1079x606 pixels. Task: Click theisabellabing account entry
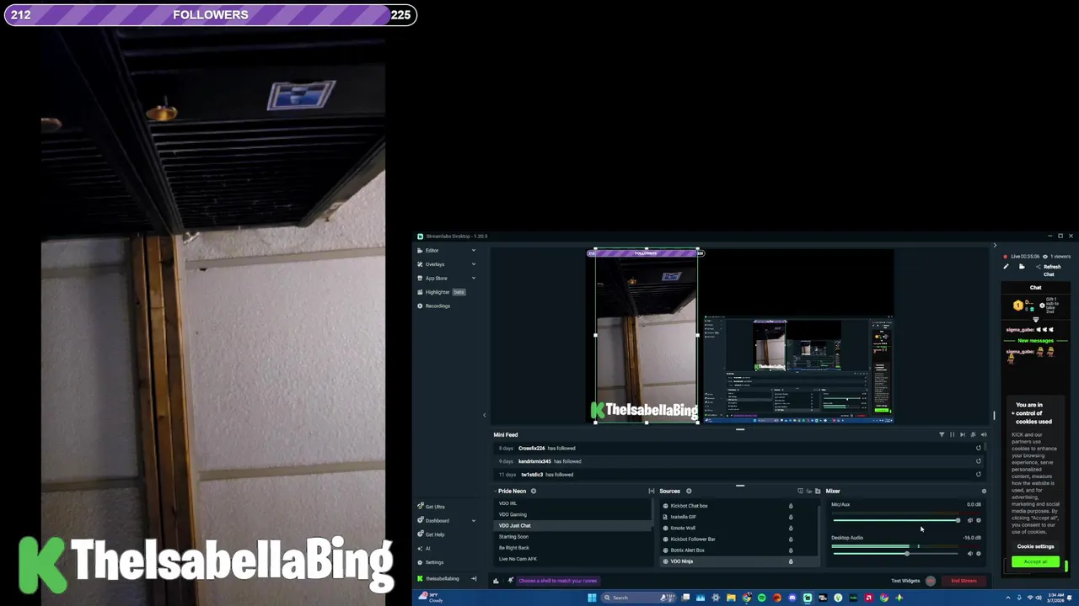[x=442, y=578]
